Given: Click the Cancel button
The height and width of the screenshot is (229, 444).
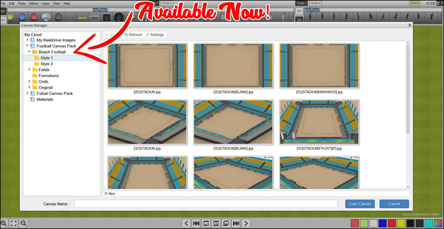Looking at the screenshot, I should (394, 203).
